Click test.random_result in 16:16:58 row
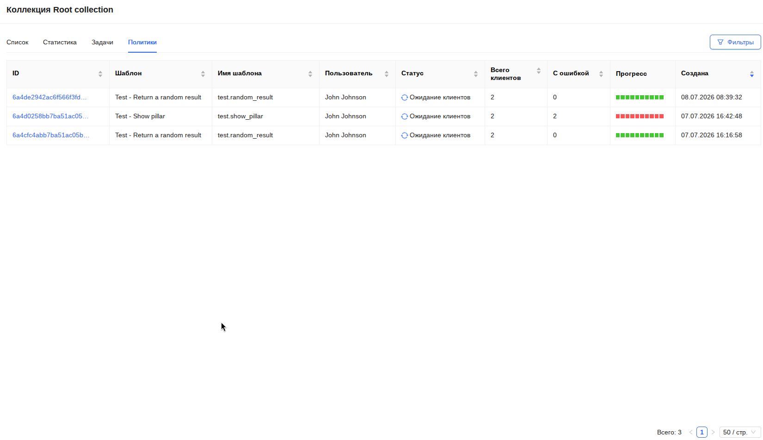 [246, 135]
